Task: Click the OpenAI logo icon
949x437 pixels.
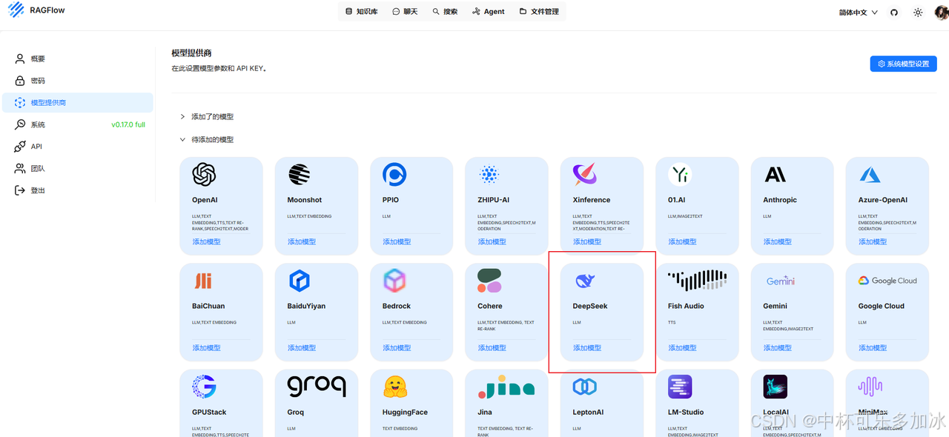Action: click(204, 175)
